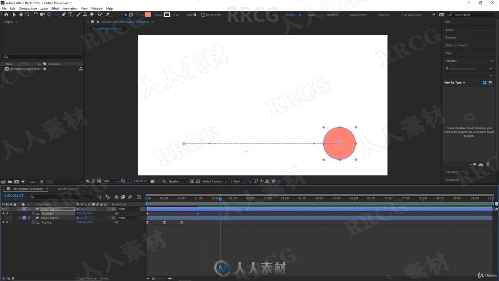Collapse the Shape Layer 2 twirl arrow
Screen dimensions: 499x281
pyautogui.click(x=21, y=209)
